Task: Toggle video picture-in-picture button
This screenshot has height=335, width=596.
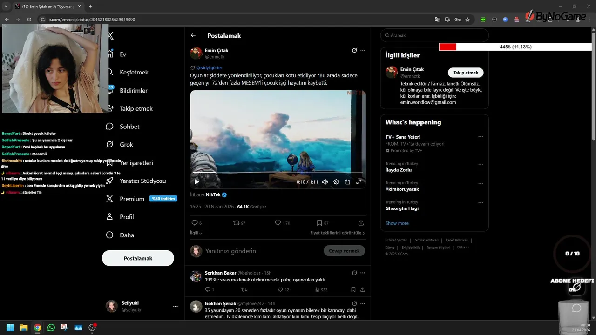Action: click(x=347, y=182)
